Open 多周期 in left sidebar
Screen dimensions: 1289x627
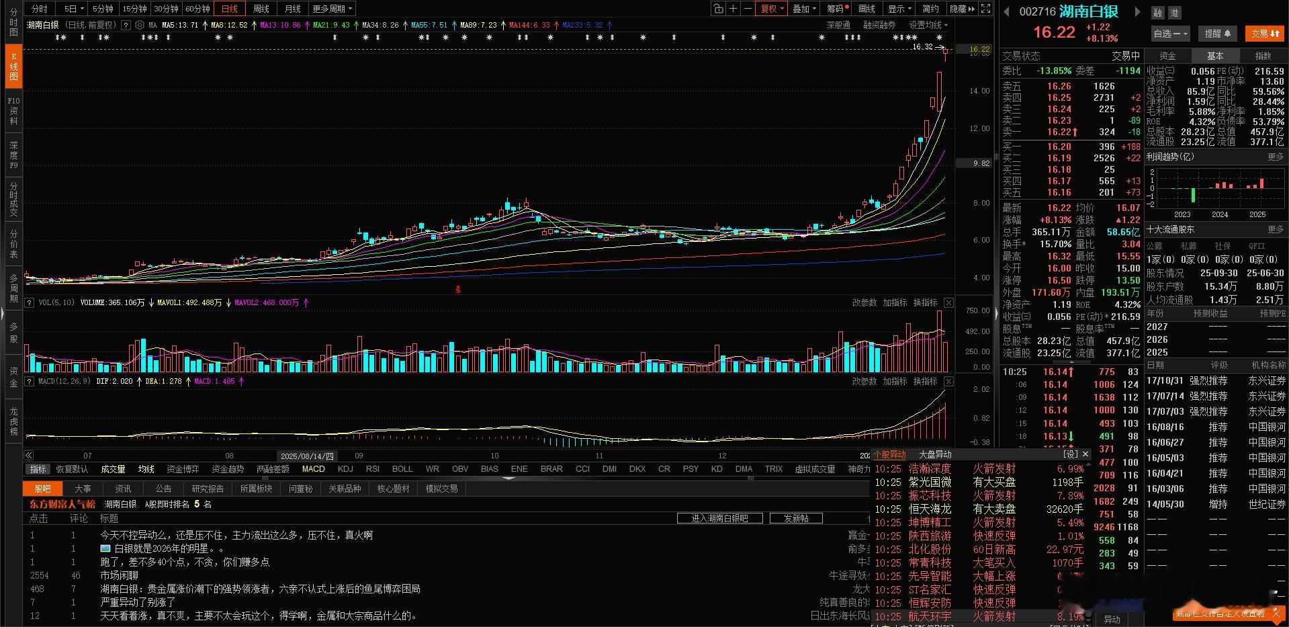(x=13, y=288)
